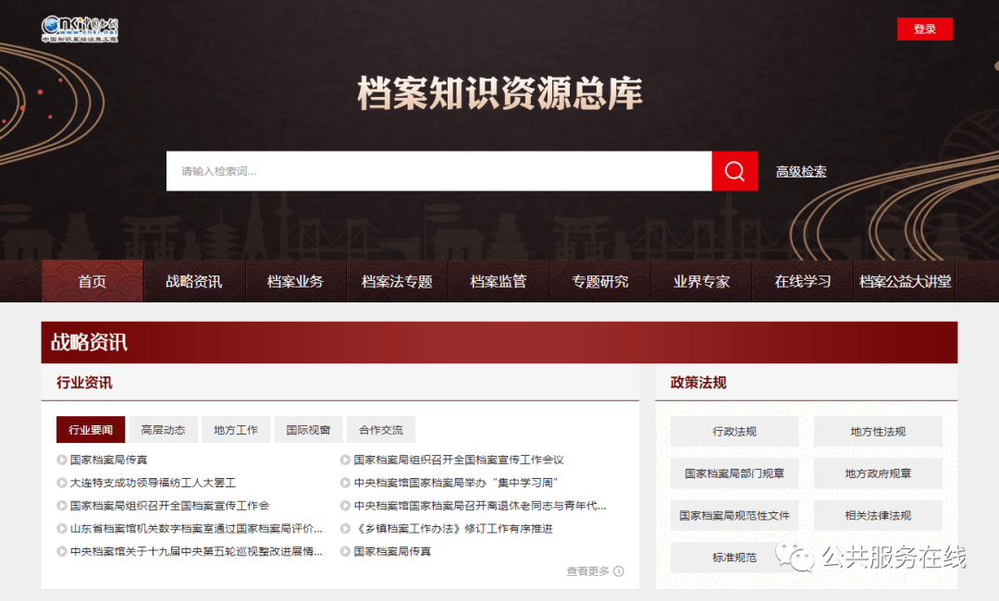Switch to the 国际视窗 category

308,429
